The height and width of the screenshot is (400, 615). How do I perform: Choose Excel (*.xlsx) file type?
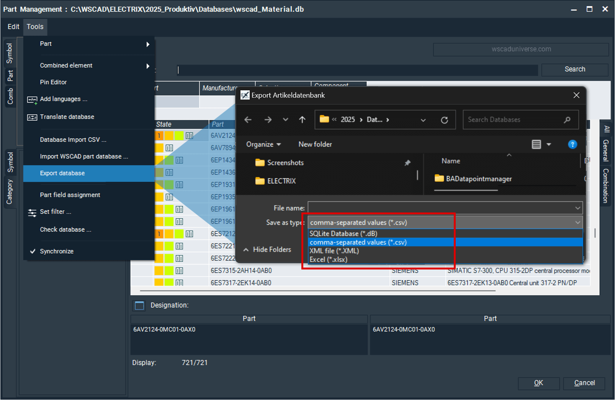click(x=329, y=260)
